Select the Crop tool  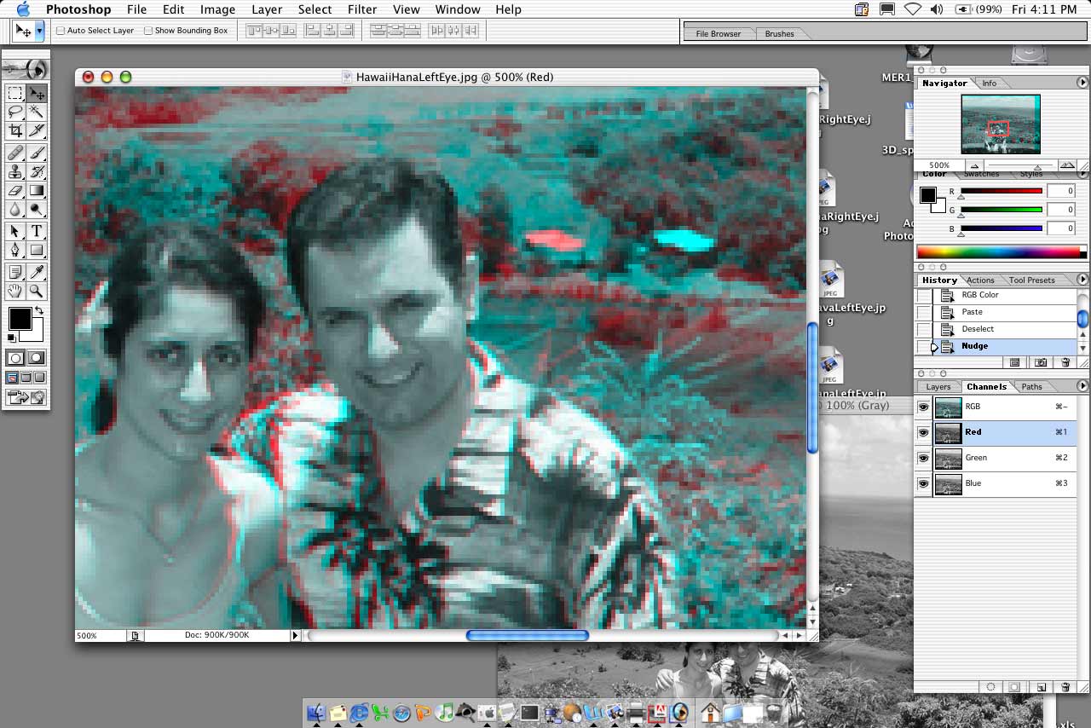click(15, 131)
